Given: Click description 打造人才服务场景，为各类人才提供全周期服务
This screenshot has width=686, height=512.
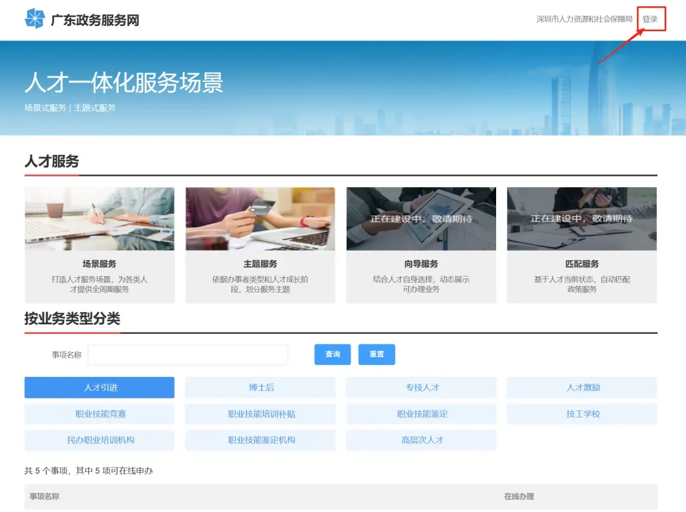Looking at the screenshot, I should point(99,284).
